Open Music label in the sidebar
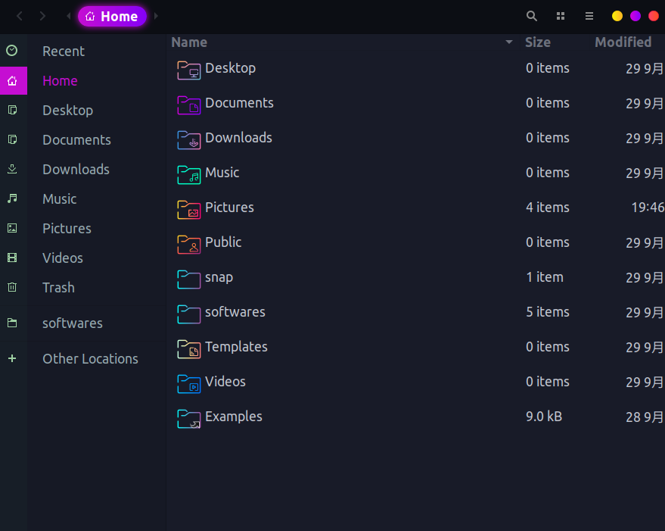The width and height of the screenshot is (665, 531). [x=59, y=198]
